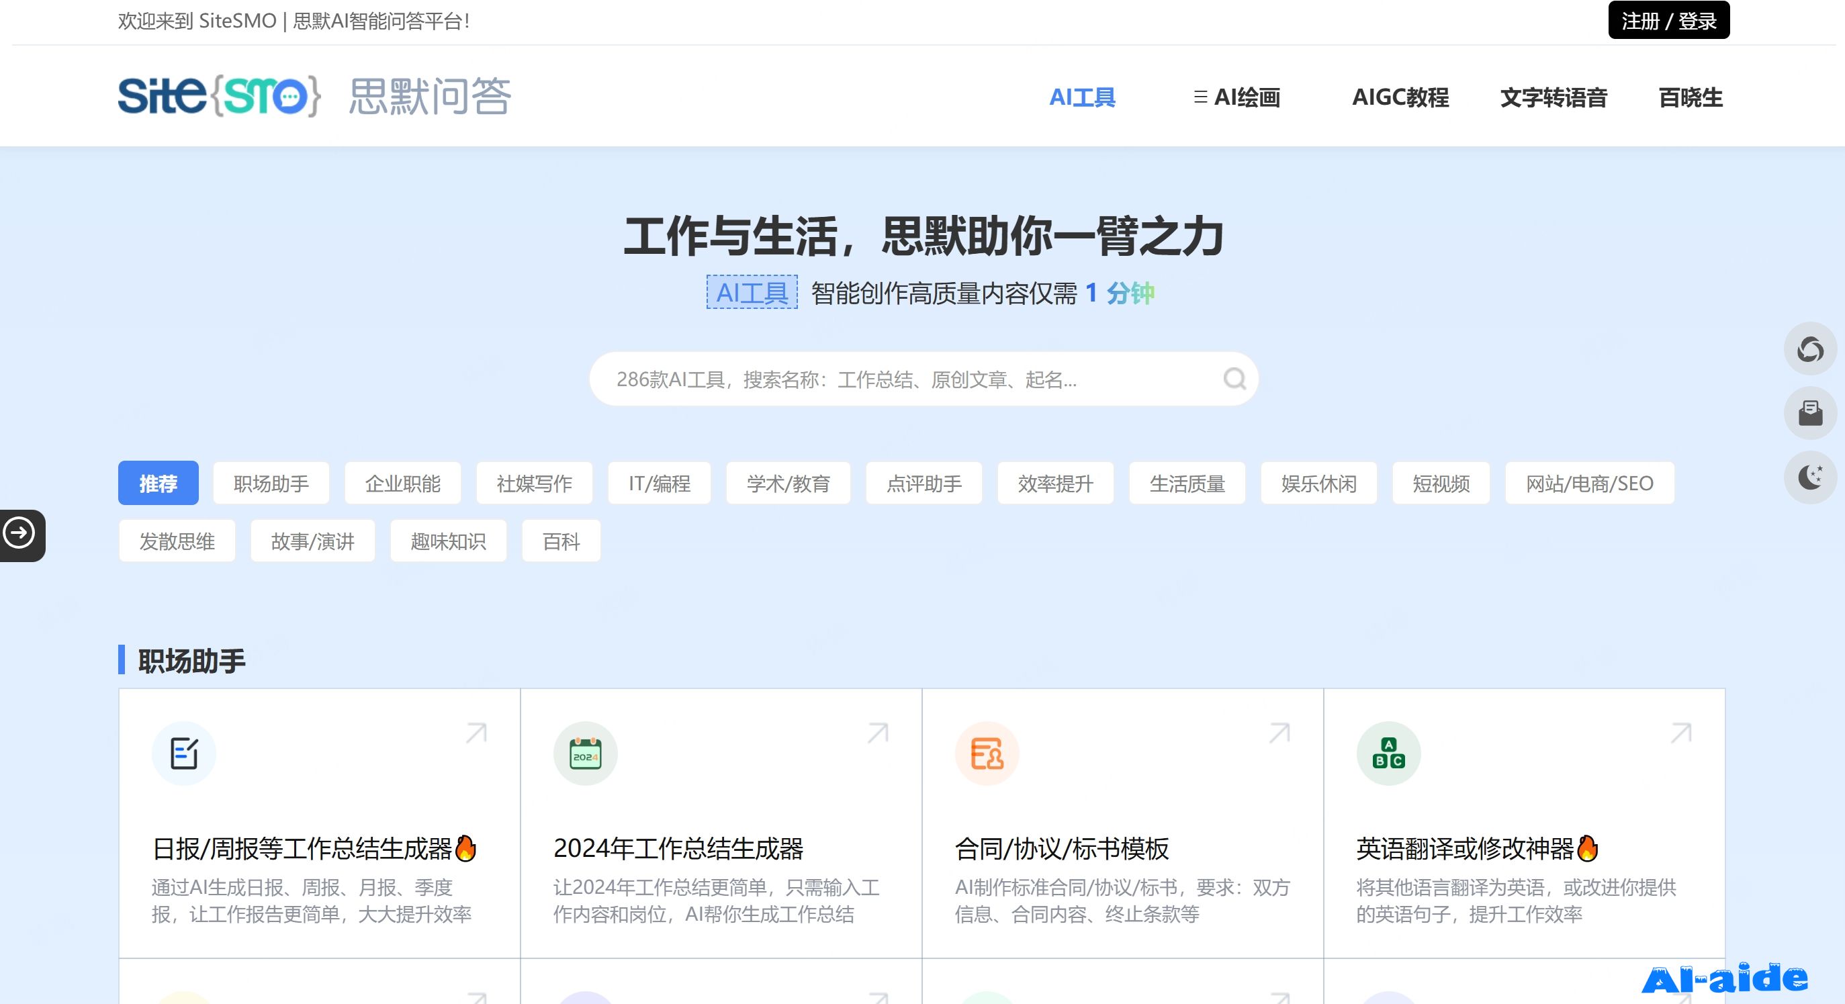
Task: Click the search magnifier icon
Action: click(x=1234, y=378)
